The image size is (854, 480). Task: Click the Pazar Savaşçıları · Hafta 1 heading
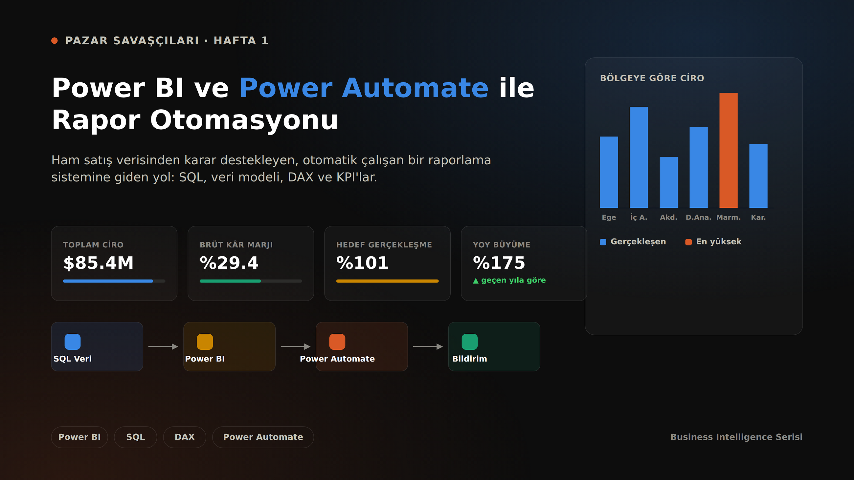click(x=167, y=41)
